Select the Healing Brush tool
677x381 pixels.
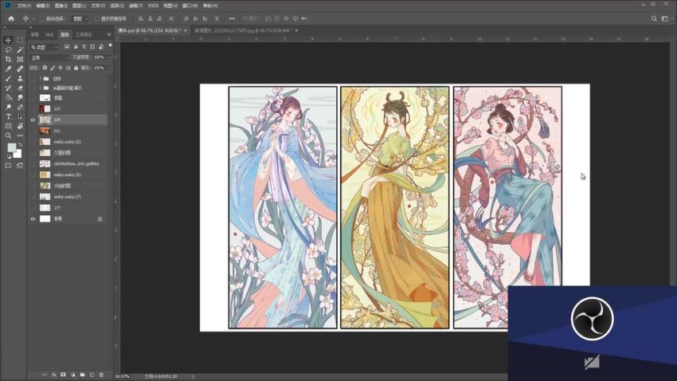click(20, 69)
